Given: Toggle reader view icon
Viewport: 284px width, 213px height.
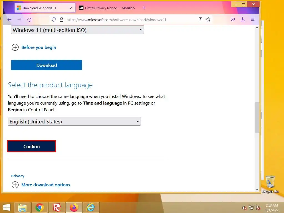Looking at the screenshot, I should point(200,20).
